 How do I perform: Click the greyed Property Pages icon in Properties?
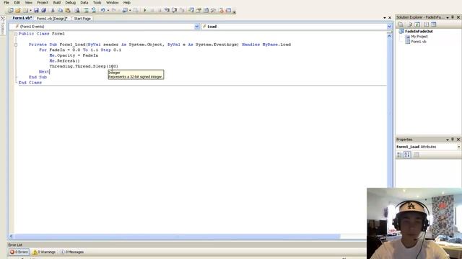tap(417, 155)
